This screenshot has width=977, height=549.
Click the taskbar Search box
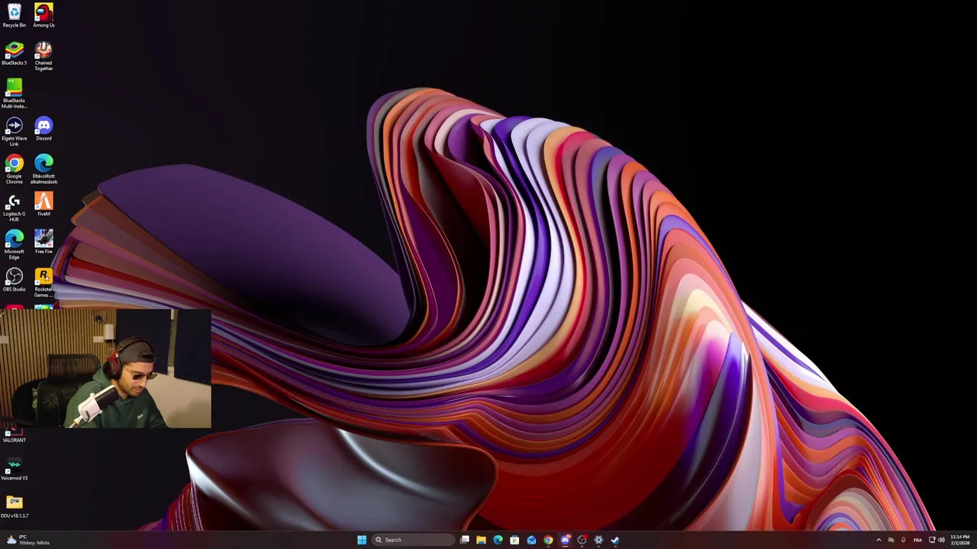point(412,540)
